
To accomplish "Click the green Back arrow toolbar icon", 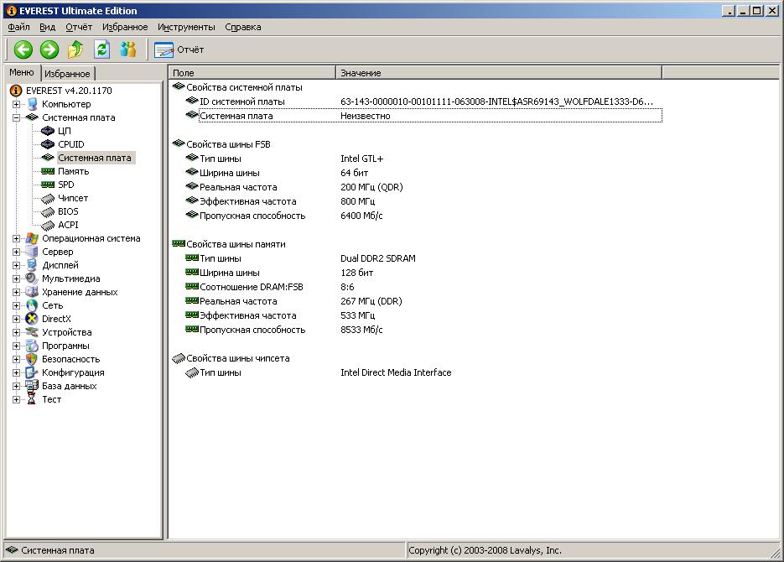I will tap(23, 49).
